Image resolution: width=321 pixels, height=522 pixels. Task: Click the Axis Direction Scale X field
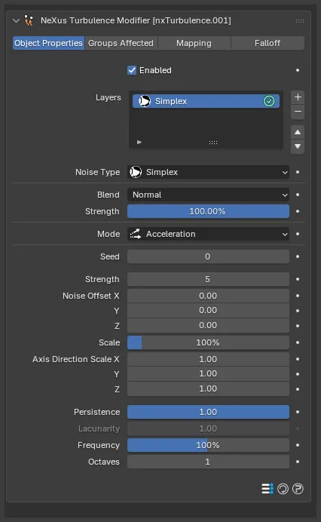point(208,359)
